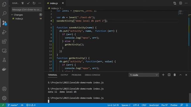Screen dimensions: 191x107
Task: Open the Manage gear menu
Action: 4,98
